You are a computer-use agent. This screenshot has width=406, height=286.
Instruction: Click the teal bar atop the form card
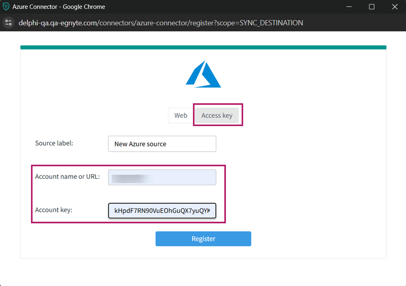(x=203, y=47)
